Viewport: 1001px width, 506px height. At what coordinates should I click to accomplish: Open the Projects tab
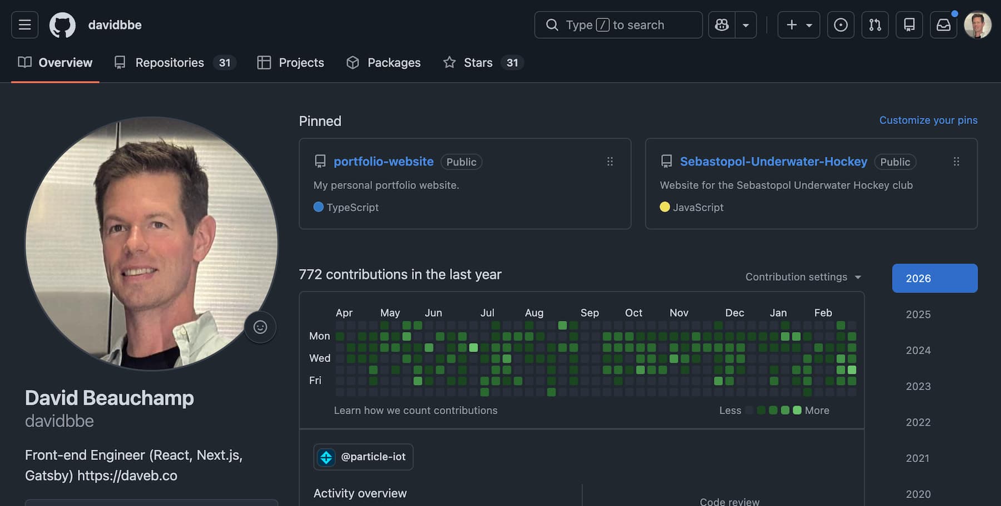[x=300, y=62]
